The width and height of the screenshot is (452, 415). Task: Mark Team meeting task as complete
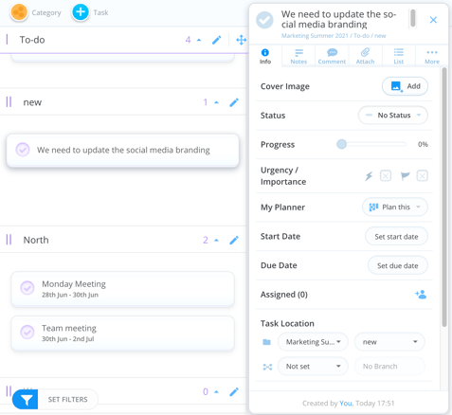click(x=27, y=333)
